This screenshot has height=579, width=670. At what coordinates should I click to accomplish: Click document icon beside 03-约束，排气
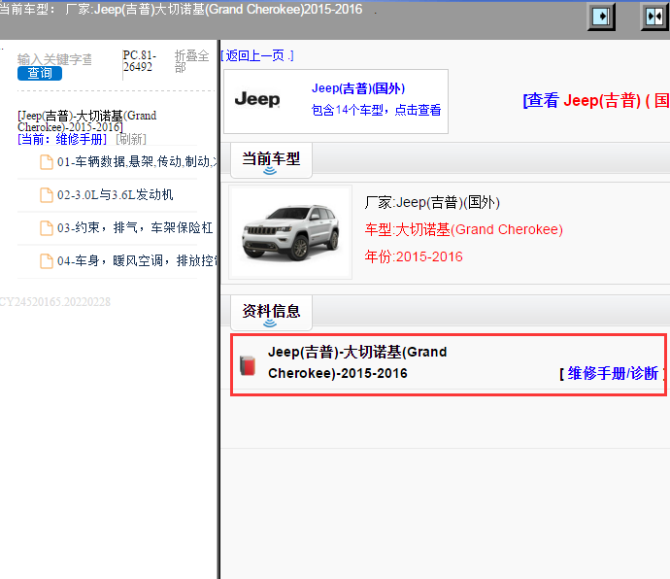click(47, 228)
